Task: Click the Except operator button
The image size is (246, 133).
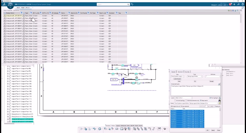Action: click(212, 81)
